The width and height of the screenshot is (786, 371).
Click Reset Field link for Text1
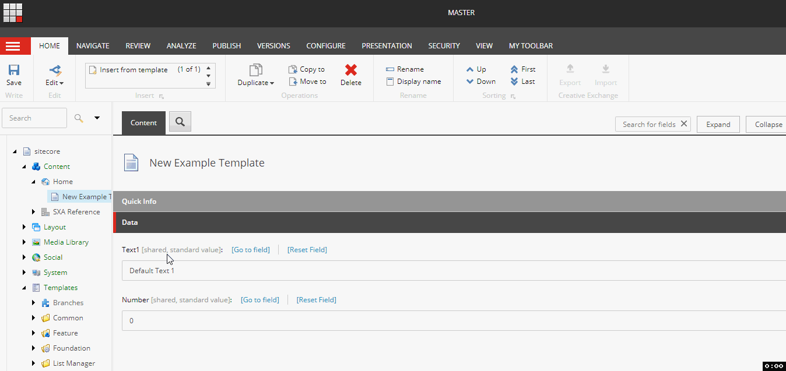pyautogui.click(x=307, y=250)
